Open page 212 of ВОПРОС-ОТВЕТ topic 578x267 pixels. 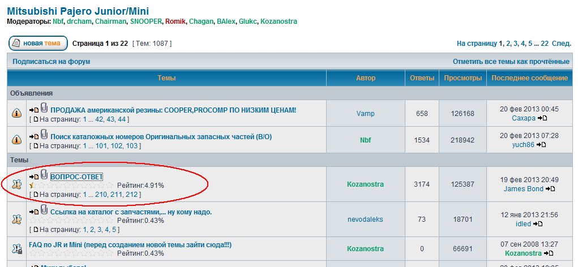(x=131, y=195)
